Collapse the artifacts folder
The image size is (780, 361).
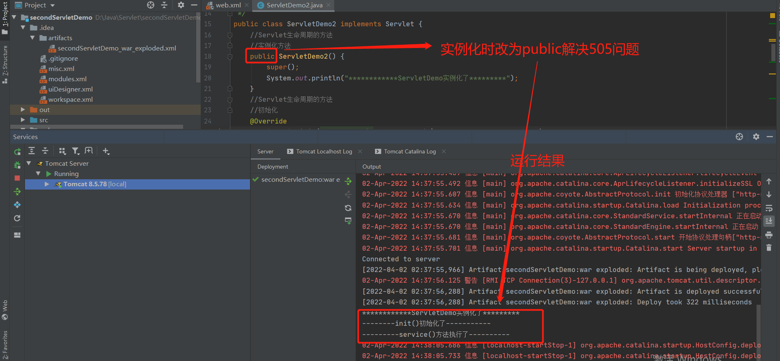click(32, 38)
